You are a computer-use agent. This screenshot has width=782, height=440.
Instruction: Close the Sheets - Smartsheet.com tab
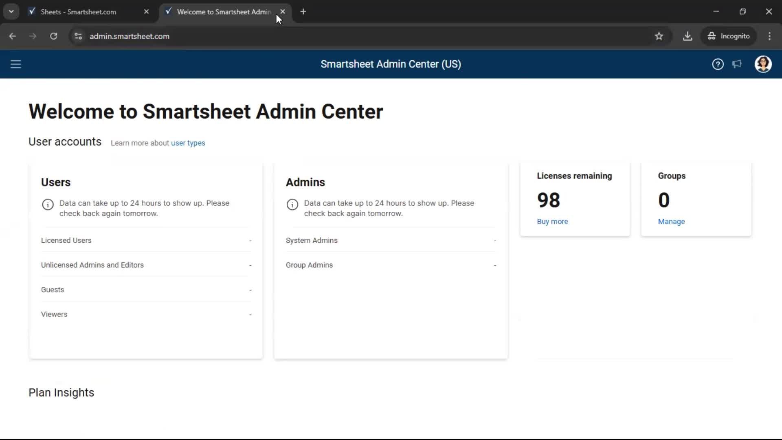pyautogui.click(x=146, y=12)
